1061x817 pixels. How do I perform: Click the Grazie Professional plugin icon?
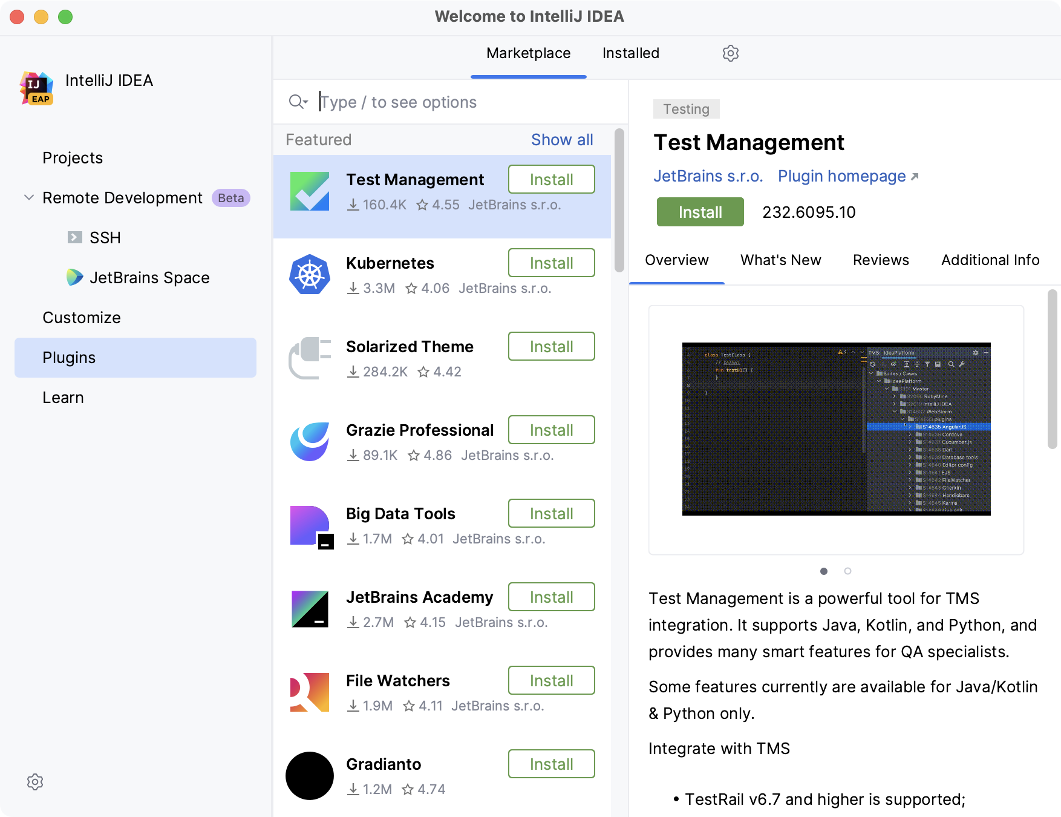click(x=310, y=442)
